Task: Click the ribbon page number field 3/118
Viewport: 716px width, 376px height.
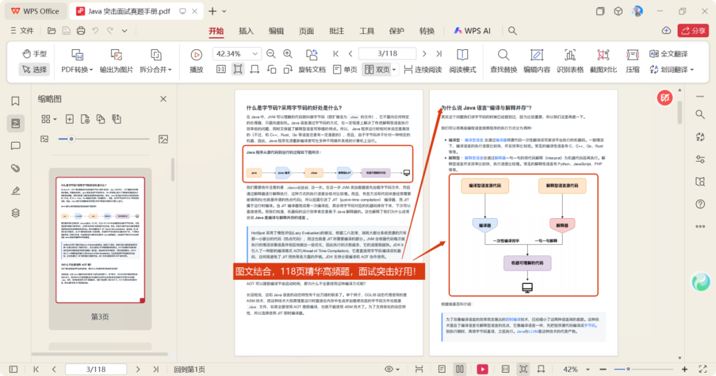Action: (x=387, y=54)
